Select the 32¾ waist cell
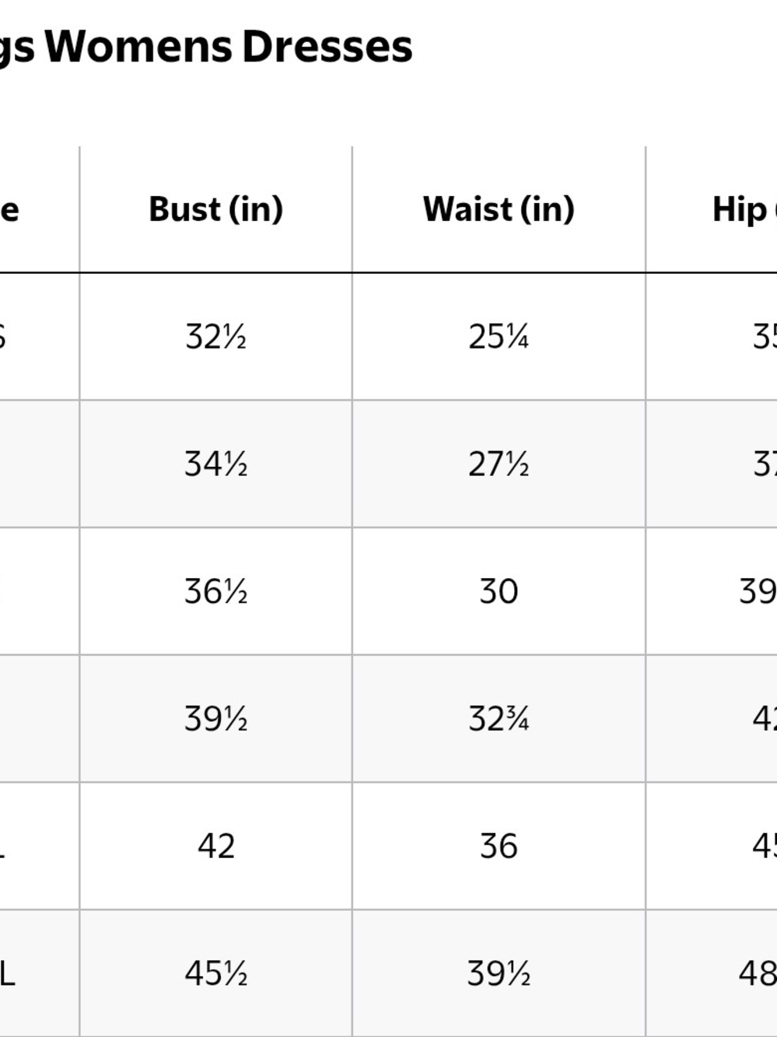This screenshot has height=1037, width=777. pos(499,719)
